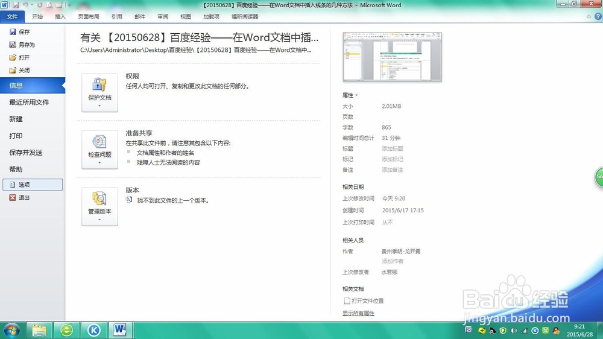Switch to the 视图 (View) ribbon tab
Image resolution: width=603 pixels, height=339 pixels.
point(186,16)
